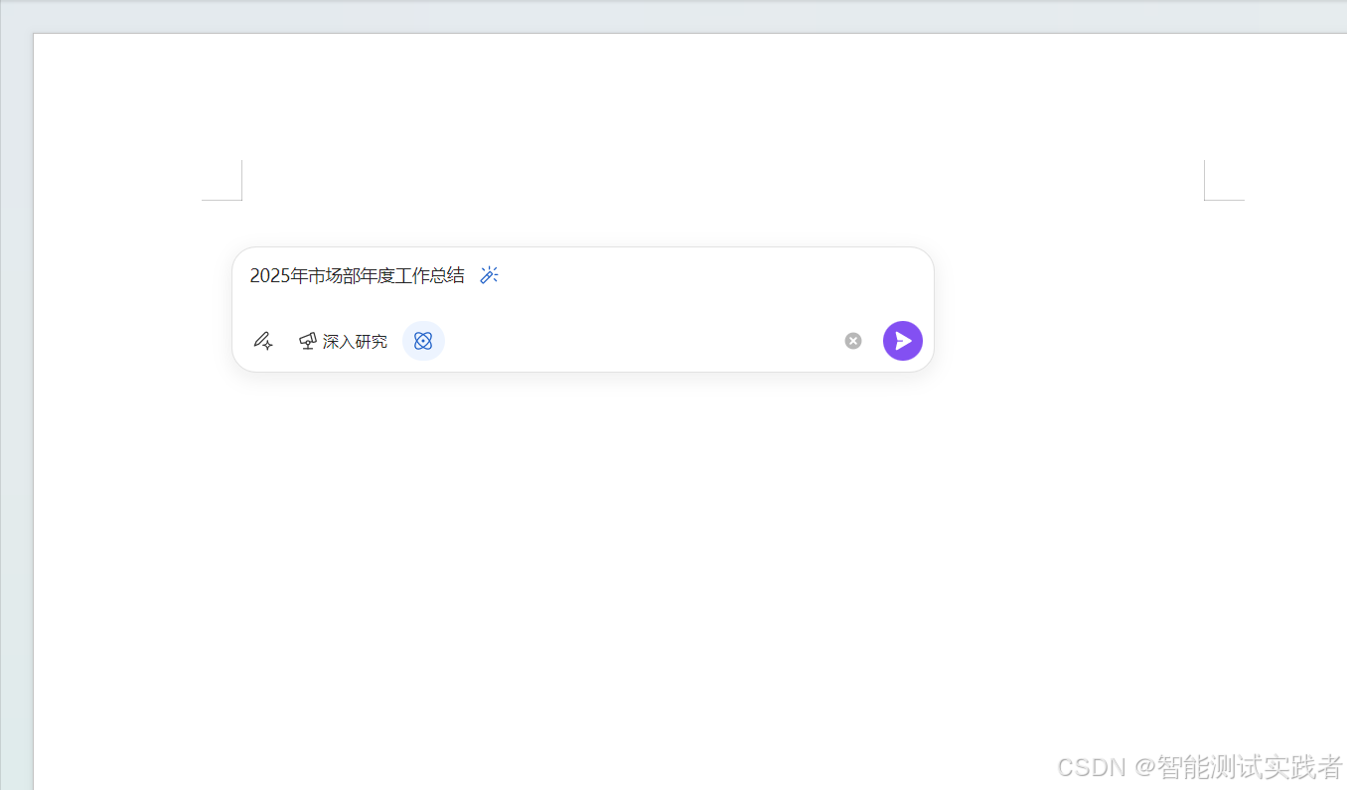This screenshot has height=790, width=1347.
Task: Click the prompt text 2025年市场部年度工作总结
Action: click(358, 275)
